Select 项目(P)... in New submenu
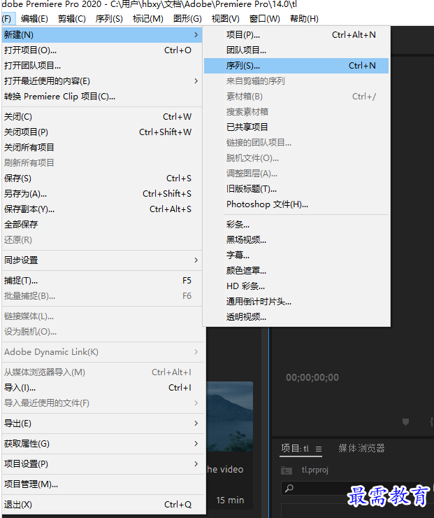The height and width of the screenshot is (518, 434). point(296,35)
